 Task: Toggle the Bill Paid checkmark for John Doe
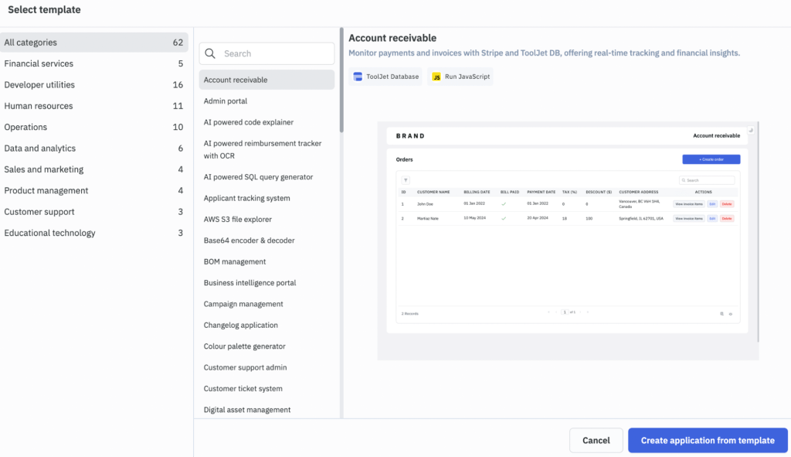tap(504, 204)
